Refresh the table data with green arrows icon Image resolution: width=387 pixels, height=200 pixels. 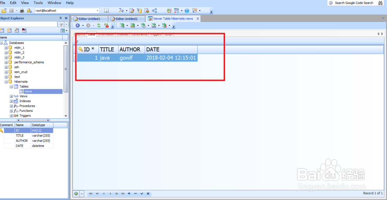coord(99,26)
